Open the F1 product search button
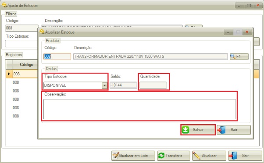This screenshot has height=163, width=264. click(x=239, y=57)
